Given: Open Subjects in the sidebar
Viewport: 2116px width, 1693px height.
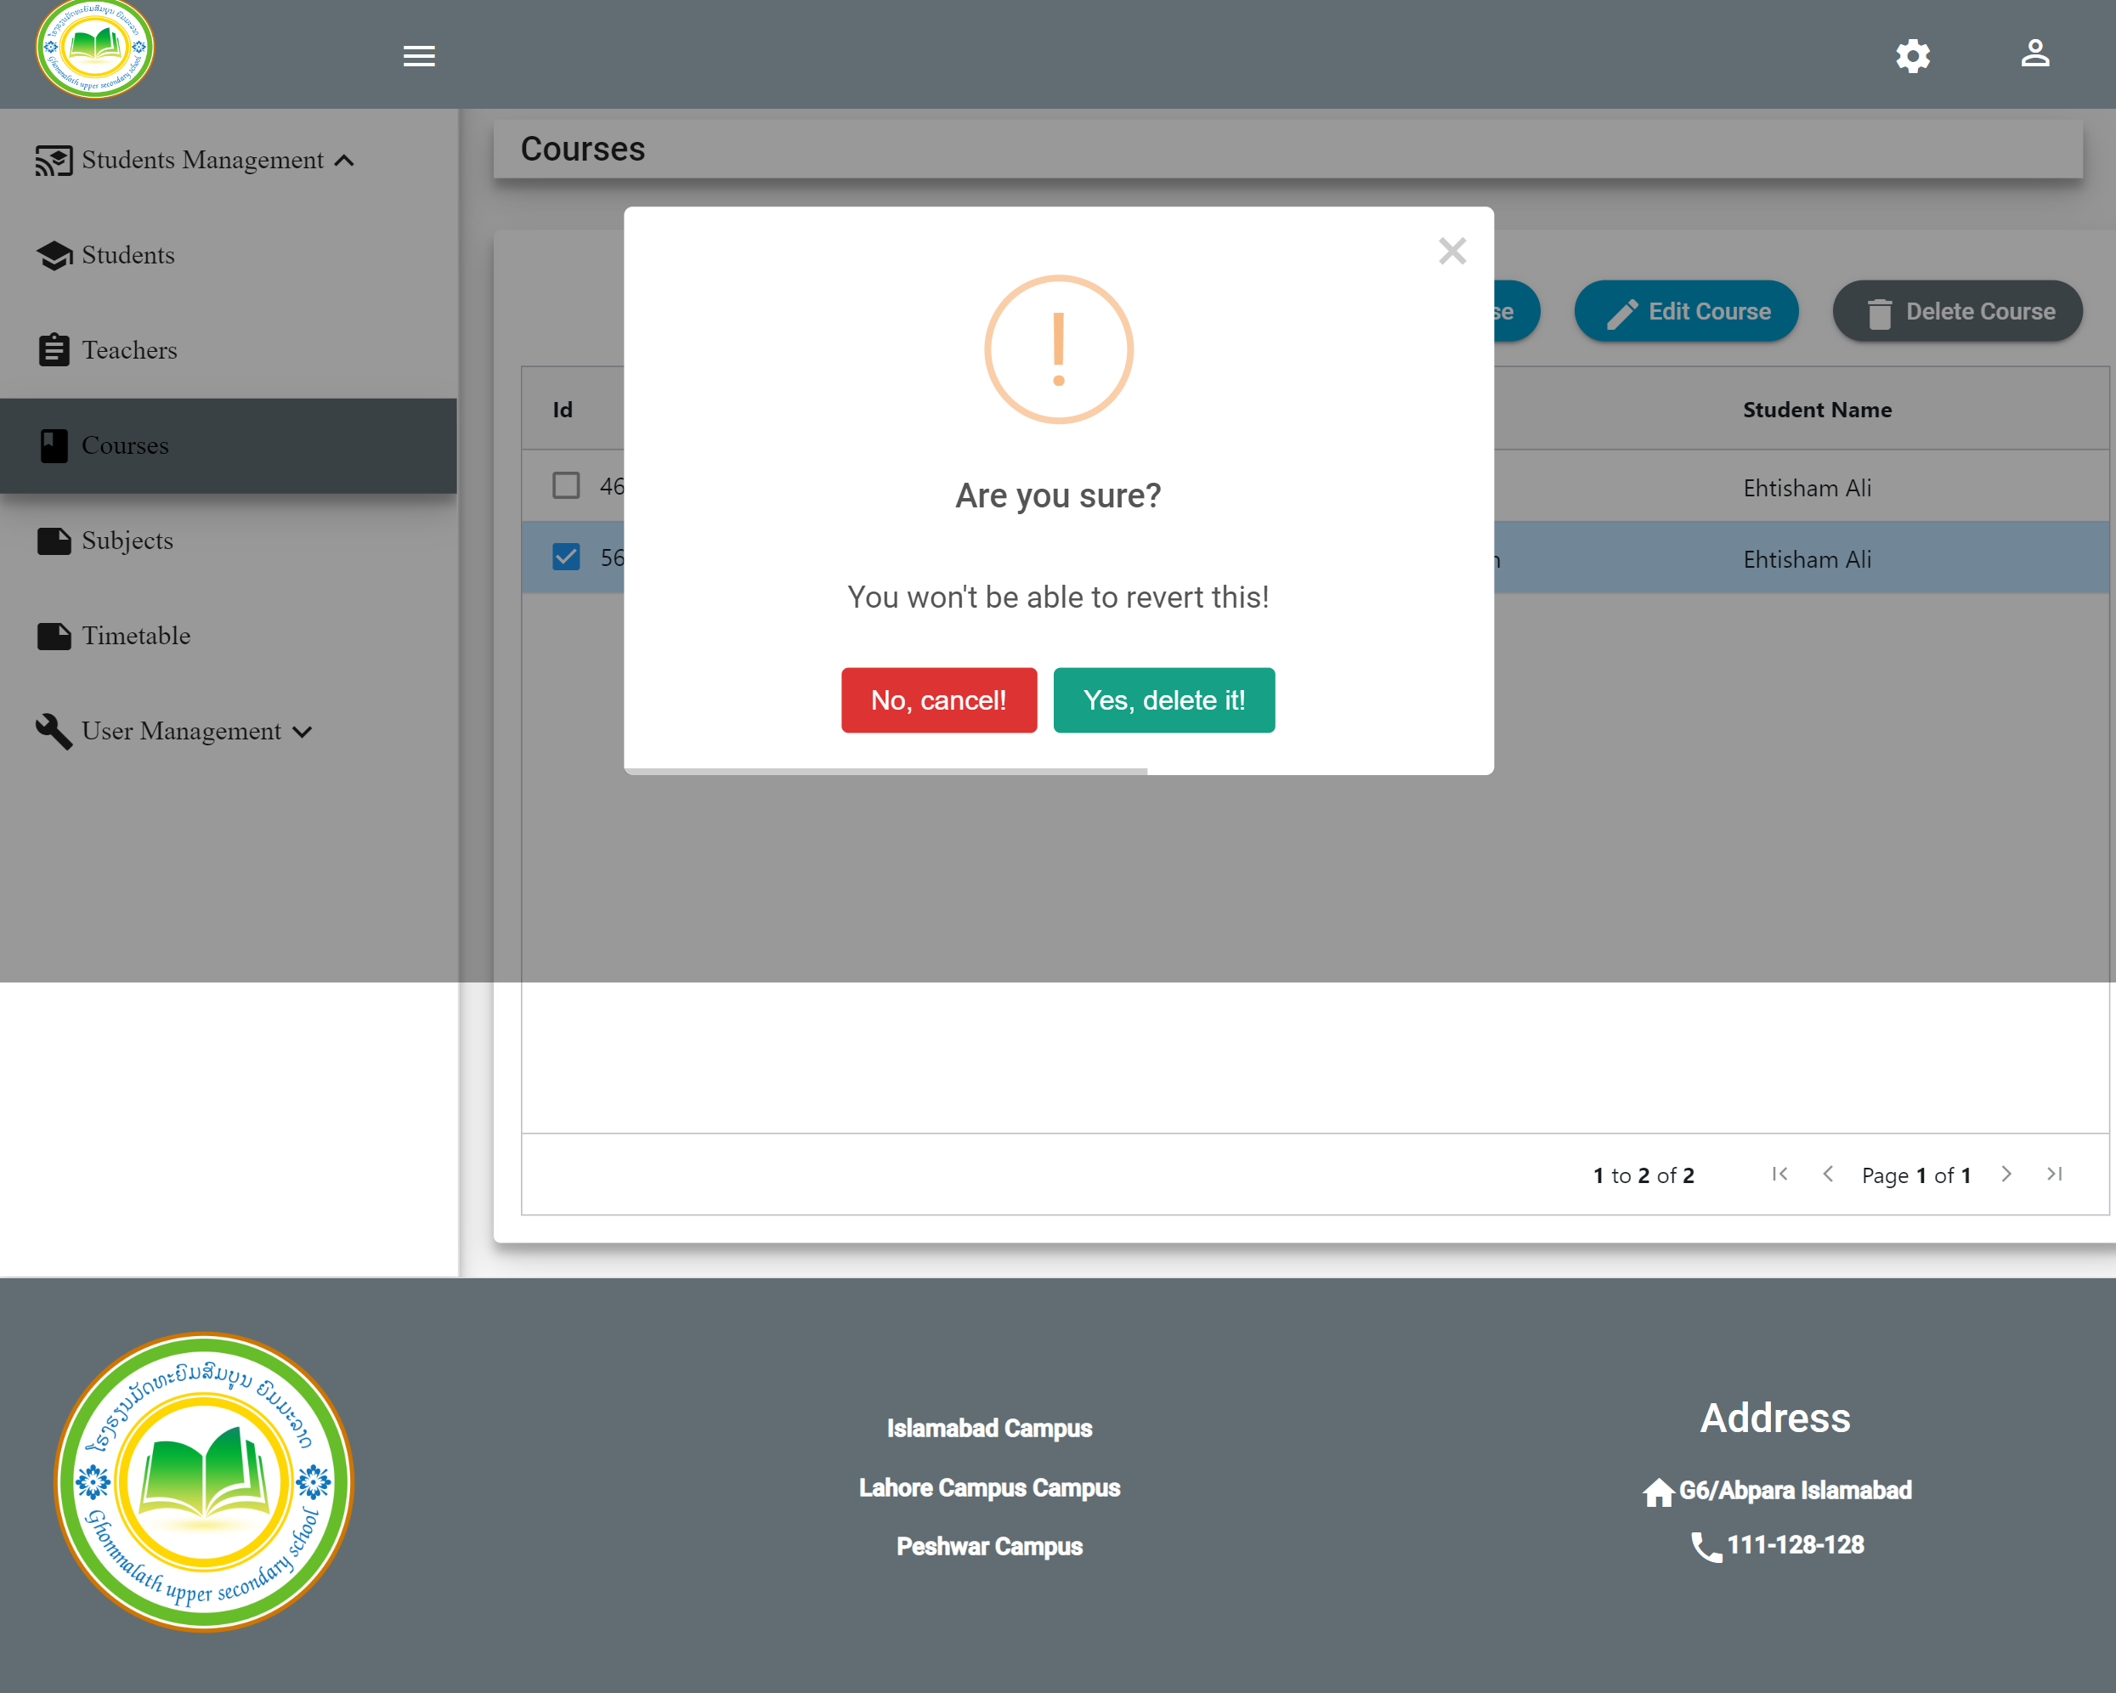Looking at the screenshot, I should (x=127, y=541).
